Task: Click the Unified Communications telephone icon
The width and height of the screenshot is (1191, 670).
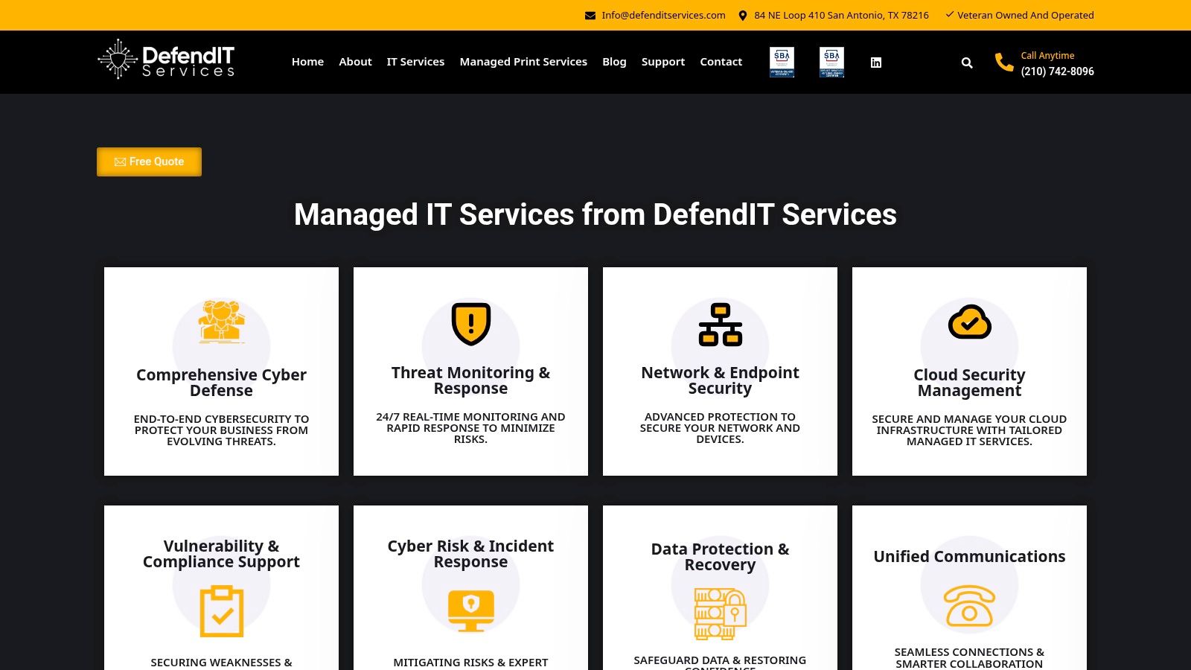Action: pos(969,605)
